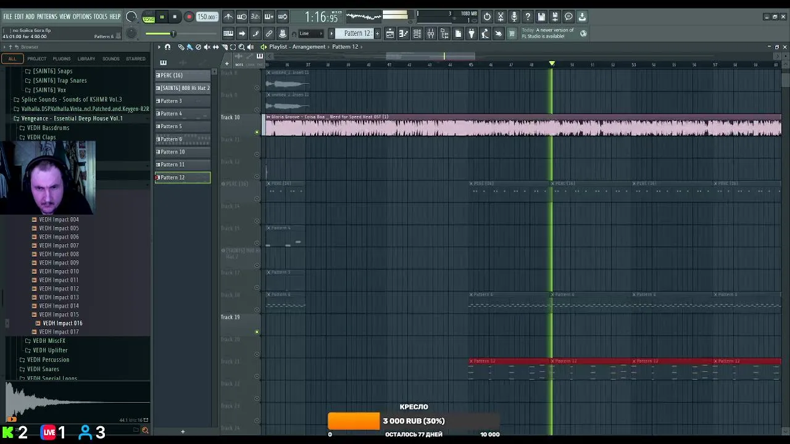Save the project with floppy icon
This screenshot has height=444, width=790.
(x=541, y=17)
